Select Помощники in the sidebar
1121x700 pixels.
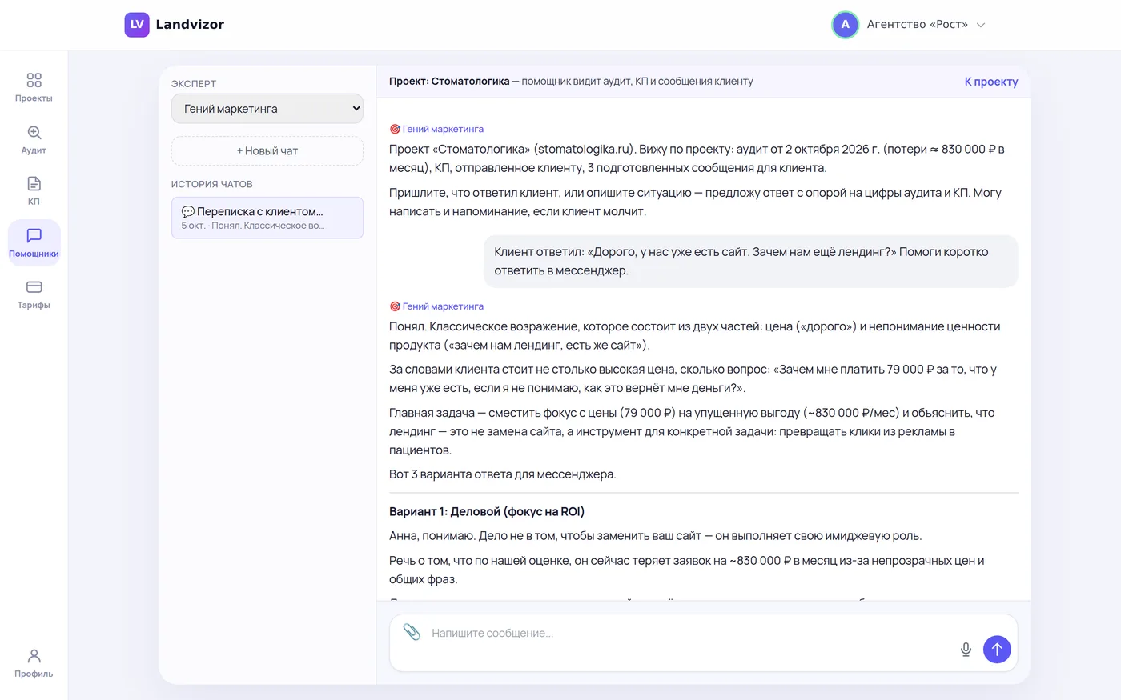(x=34, y=242)
